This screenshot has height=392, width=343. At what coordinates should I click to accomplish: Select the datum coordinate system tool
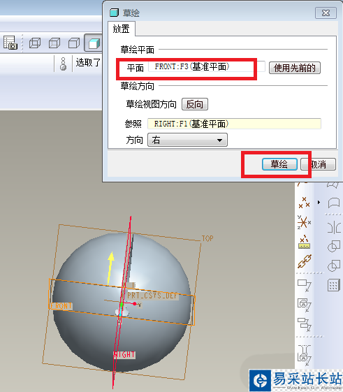point(304,222)
